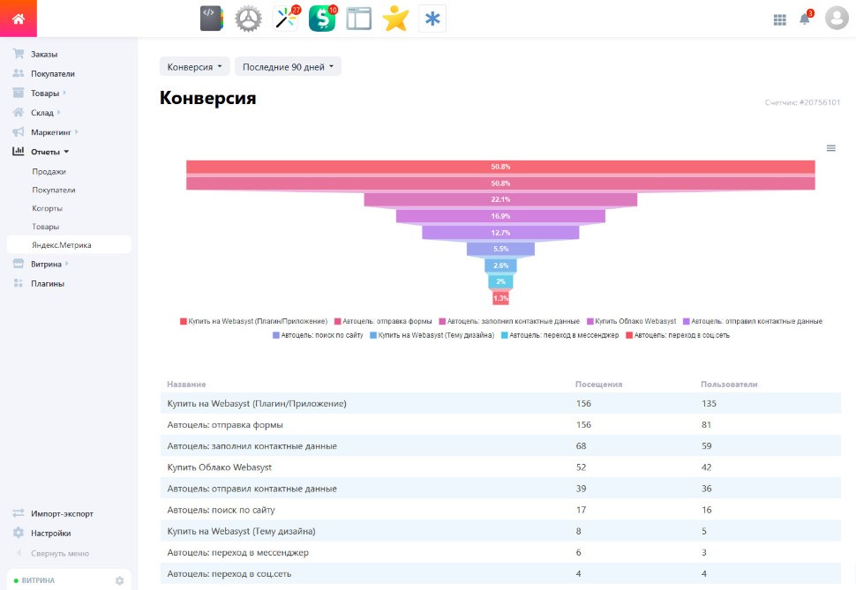Image resolution: width=856 pixels, height=590 pixels.
Task: Click the topmost red 50.8% funnel bar
Action: 500,167
